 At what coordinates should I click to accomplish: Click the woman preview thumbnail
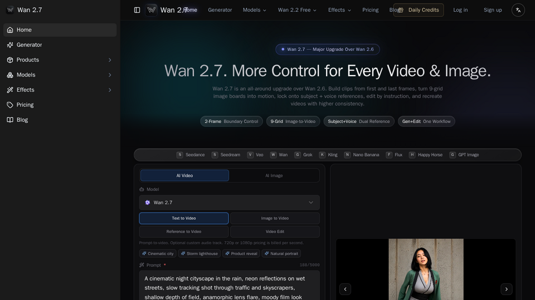click(x=426, y=269)
